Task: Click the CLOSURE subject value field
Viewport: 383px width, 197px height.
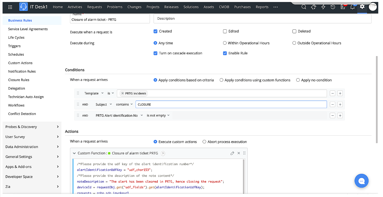Action: [x=231, y=105]
